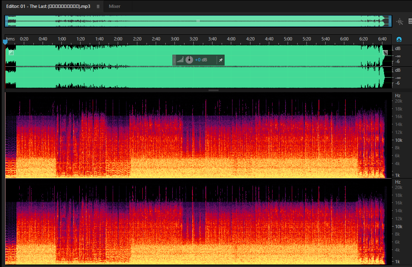Click the 6:40 mark on time ruler
Image resolution: width=412 pixels, height=267 pixels.
[382, 39]
